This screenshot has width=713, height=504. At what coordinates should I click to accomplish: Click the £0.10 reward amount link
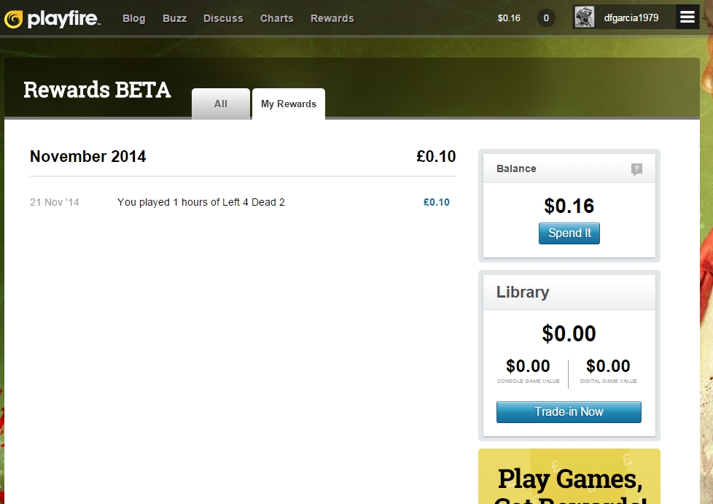click(436, 203)
